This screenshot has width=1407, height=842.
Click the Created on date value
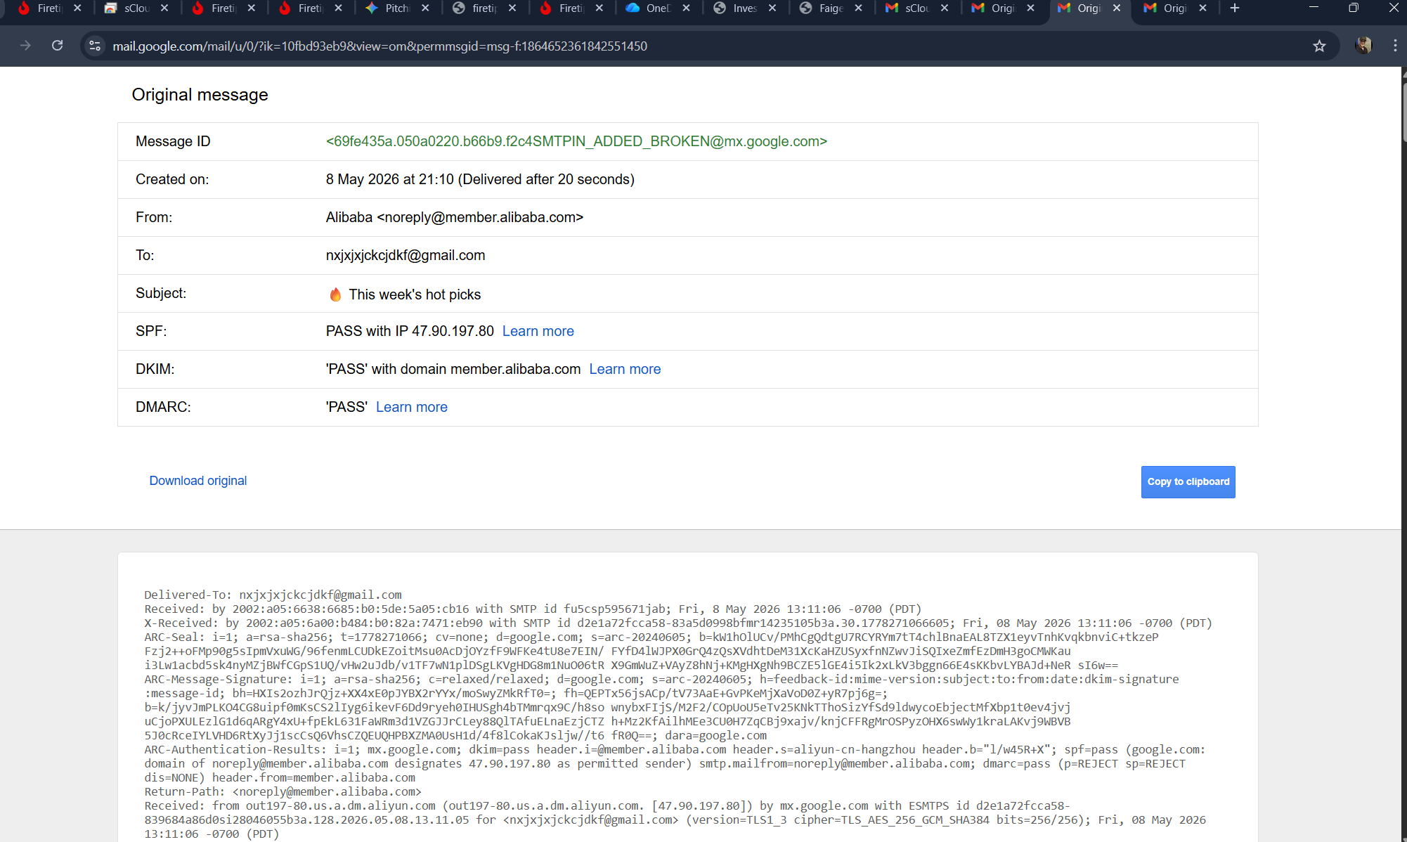coord(480,179)
